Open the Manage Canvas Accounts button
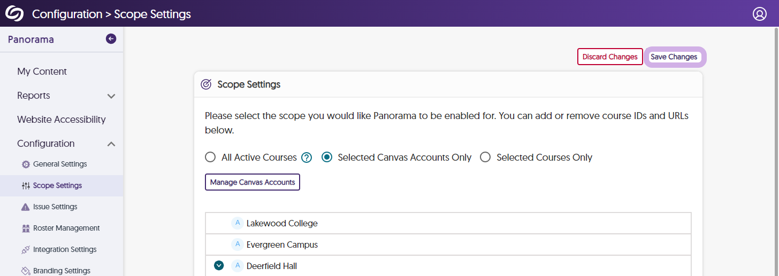The image size is (779, 276). [x=253, y=182]
